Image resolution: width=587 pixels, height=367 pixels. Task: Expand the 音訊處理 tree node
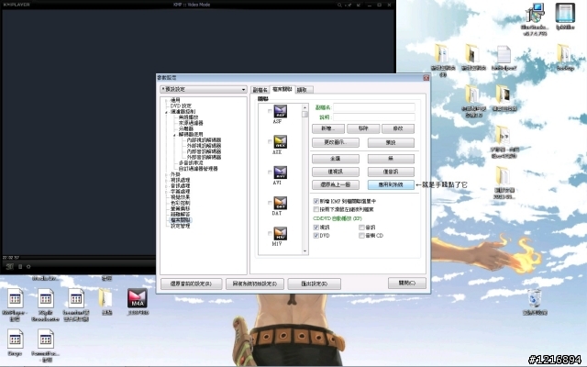pos(167,185)
